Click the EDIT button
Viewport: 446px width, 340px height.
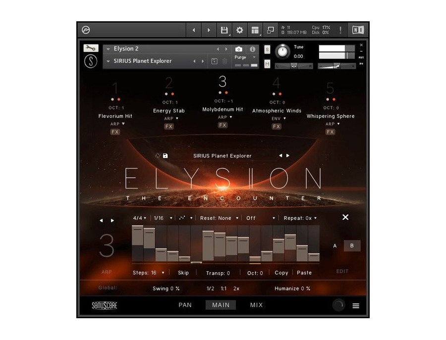click(x=342, y=271)
